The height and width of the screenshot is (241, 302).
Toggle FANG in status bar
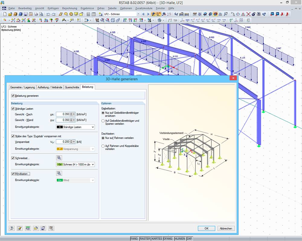(134, 239)
